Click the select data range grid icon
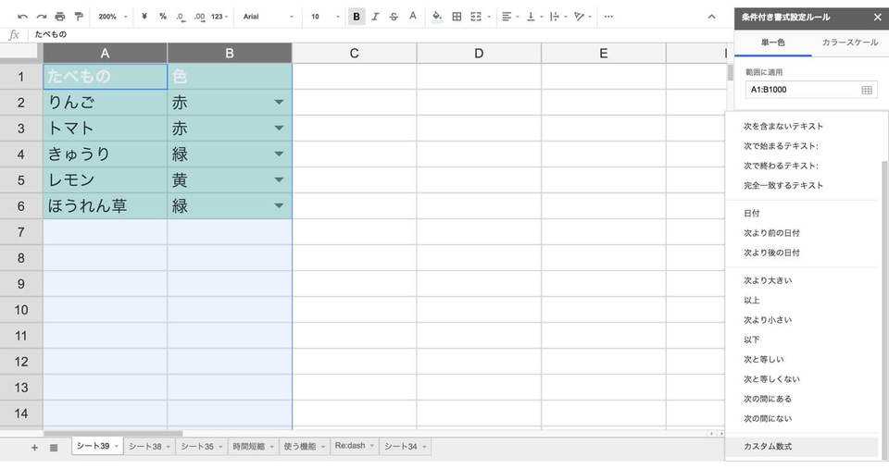This screenshot has width=889, height=469. tap(867, 90)
